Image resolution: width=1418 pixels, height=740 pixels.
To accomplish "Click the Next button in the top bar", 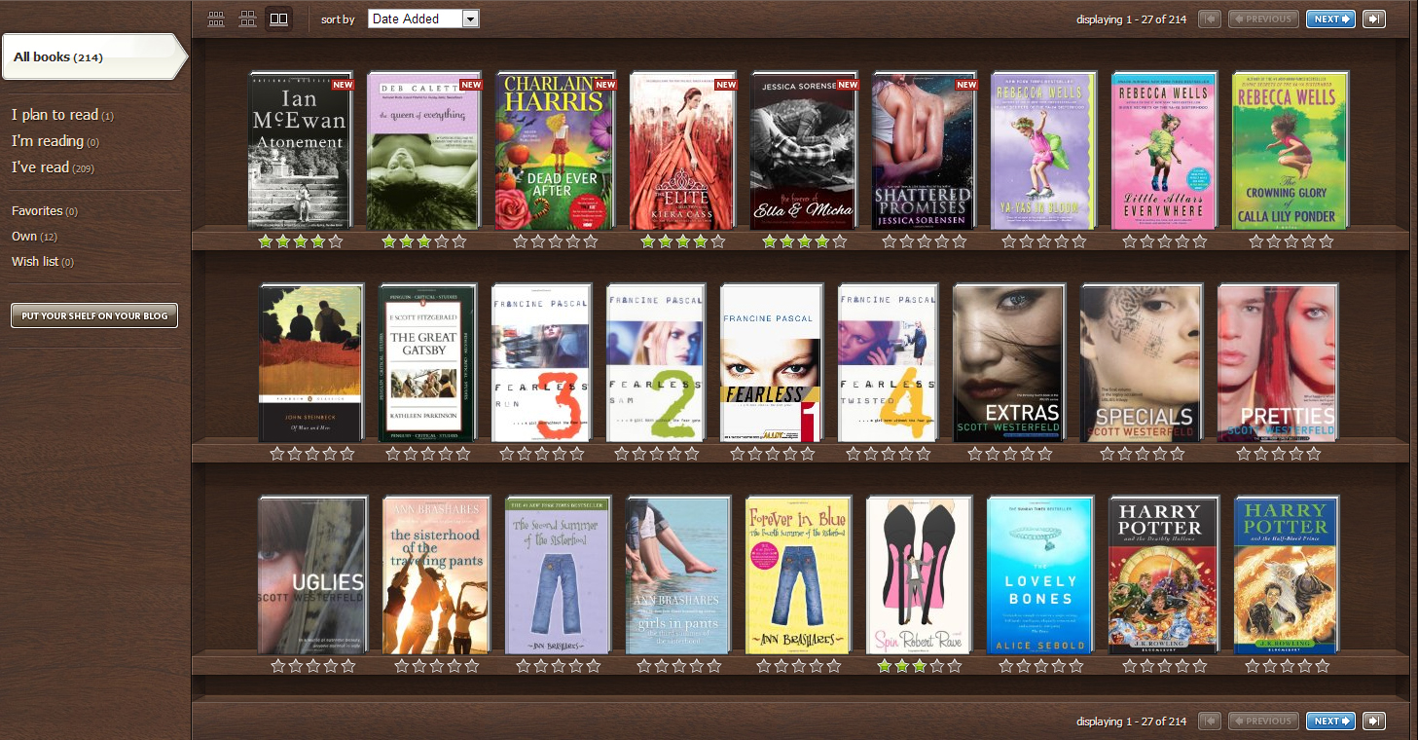I will click(1330, 18).
